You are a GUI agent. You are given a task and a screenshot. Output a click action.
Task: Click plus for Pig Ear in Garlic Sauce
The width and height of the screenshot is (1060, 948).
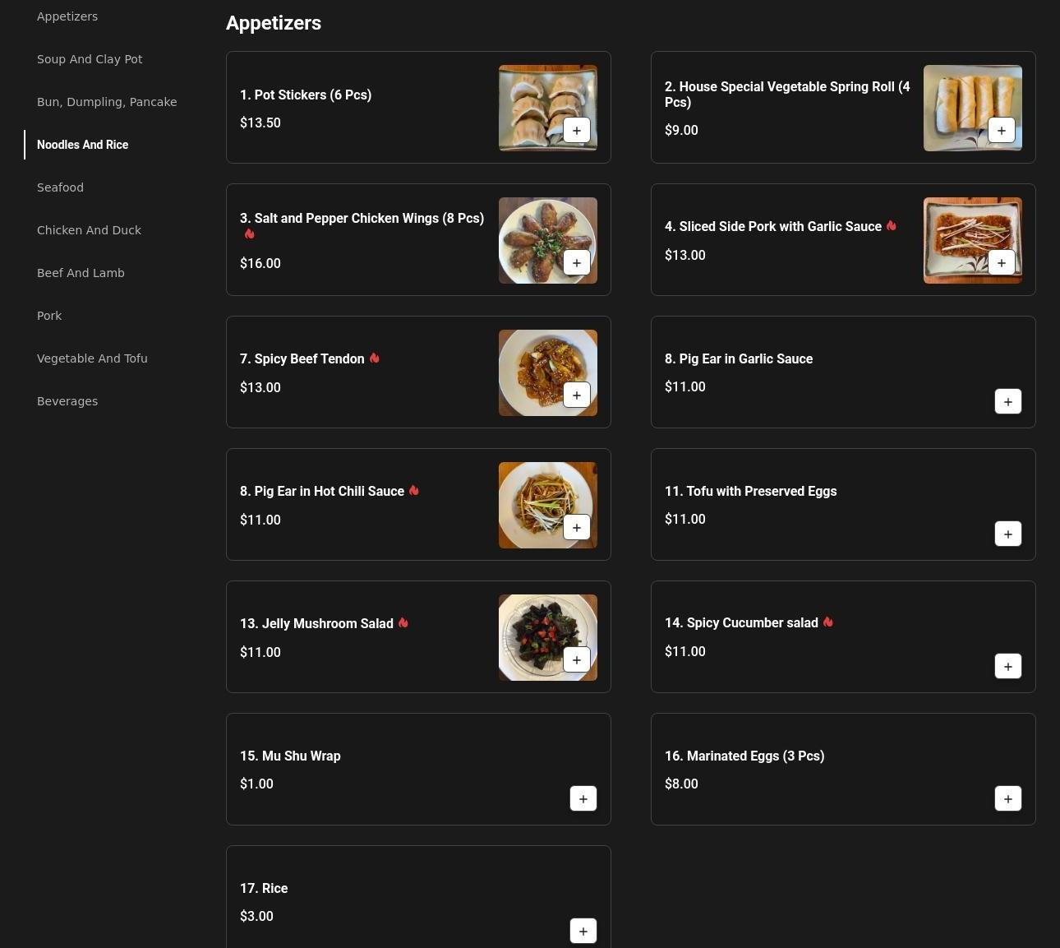tap(1007, 401)
